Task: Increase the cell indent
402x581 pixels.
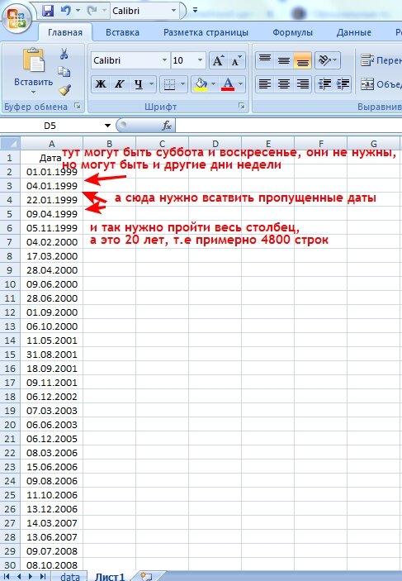Action: click(x=343, y=84)
